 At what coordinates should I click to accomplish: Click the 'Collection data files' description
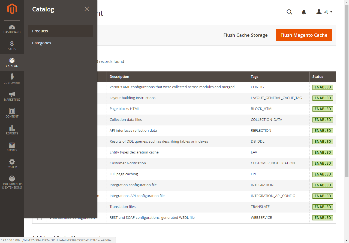pos(126,119)
